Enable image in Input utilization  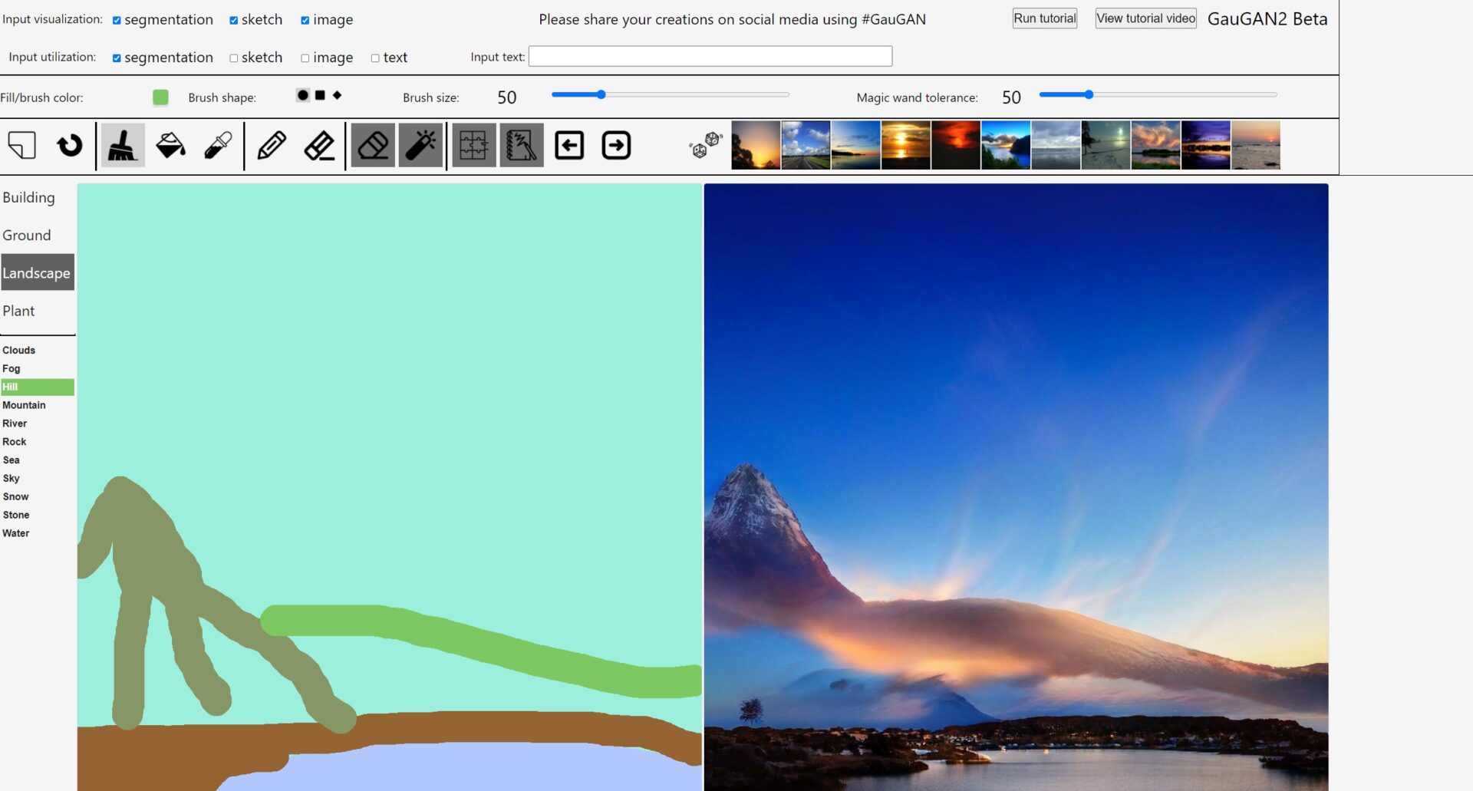click(x=305, y=58)
